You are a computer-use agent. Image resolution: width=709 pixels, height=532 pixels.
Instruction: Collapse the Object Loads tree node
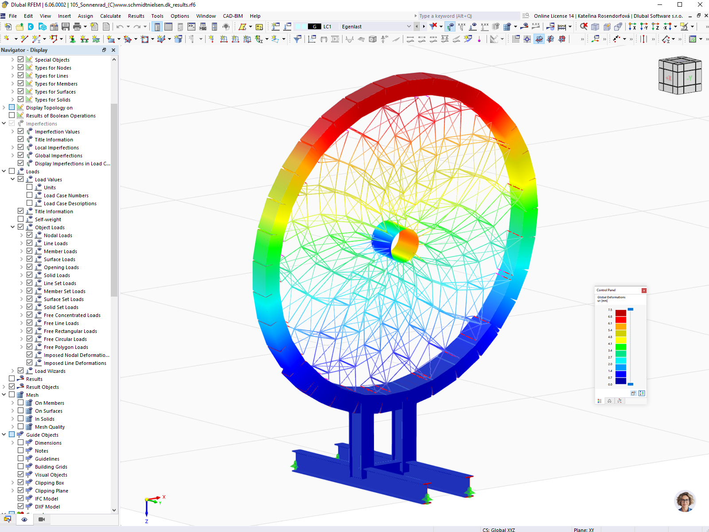point(13,227)
